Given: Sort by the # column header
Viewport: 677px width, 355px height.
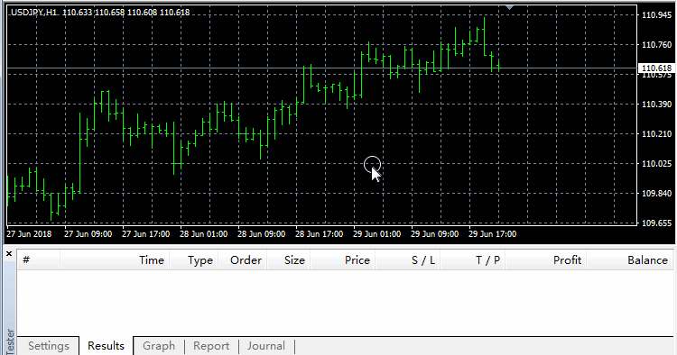Looking at the screenshot, I should [x=39, y=260].
